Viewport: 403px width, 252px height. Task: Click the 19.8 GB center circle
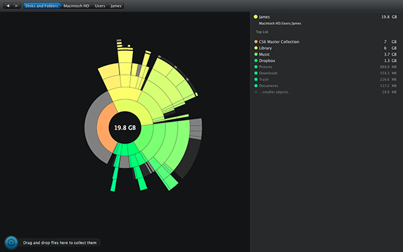tap(125, 128)
